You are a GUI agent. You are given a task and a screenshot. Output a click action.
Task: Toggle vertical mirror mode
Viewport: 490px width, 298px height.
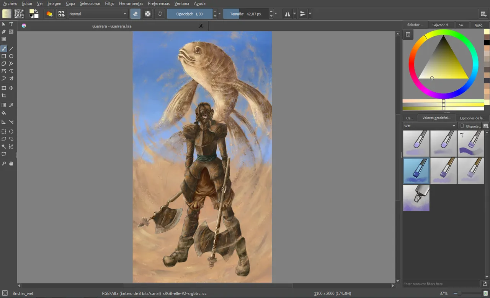click(x=303, y=14)
